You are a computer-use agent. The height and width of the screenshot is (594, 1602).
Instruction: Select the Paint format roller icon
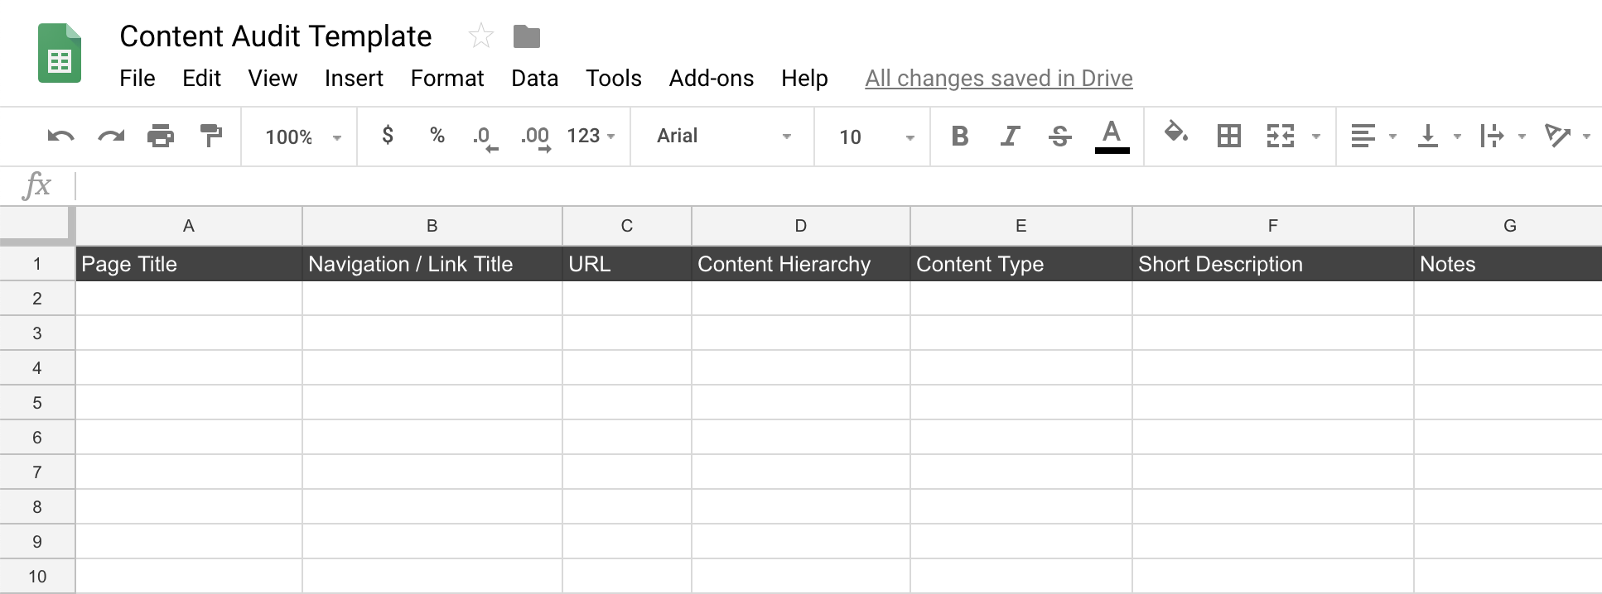211,136
